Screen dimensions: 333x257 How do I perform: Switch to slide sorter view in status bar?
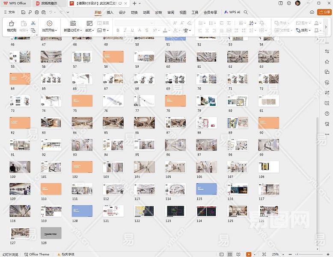[230, 254]
